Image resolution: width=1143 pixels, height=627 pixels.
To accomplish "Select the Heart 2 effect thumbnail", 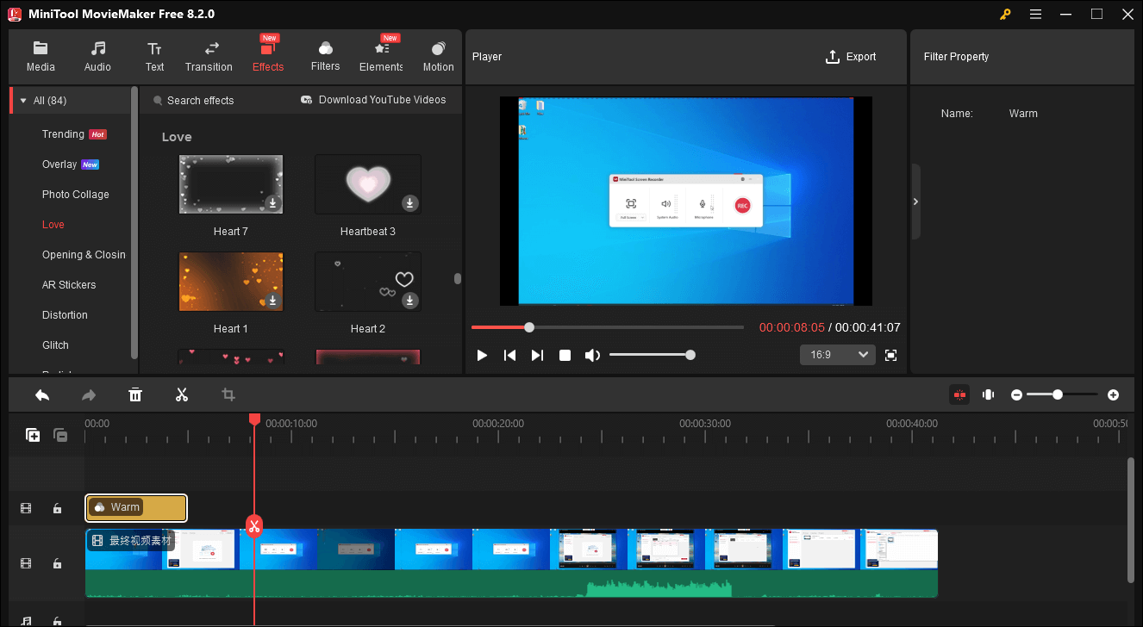I will pos(368,282).
